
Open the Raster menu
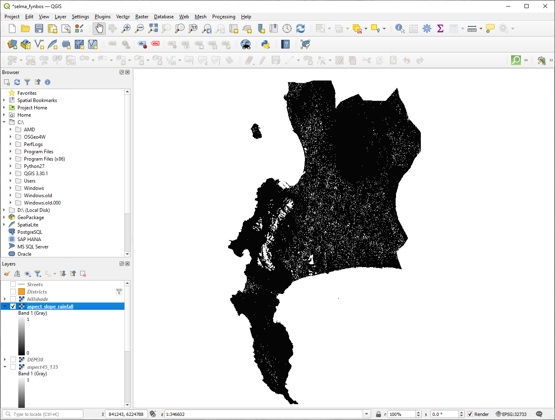point(141,17)
